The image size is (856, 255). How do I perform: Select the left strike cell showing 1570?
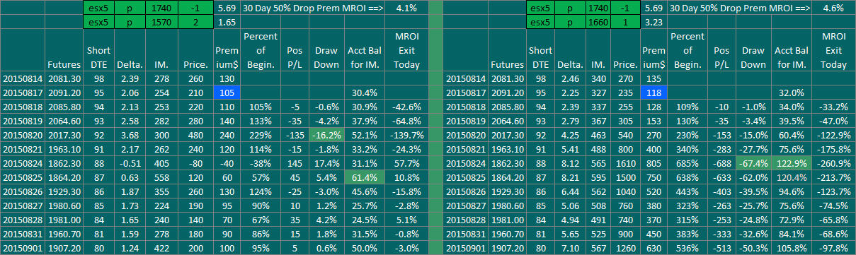[x=160, y=23]
